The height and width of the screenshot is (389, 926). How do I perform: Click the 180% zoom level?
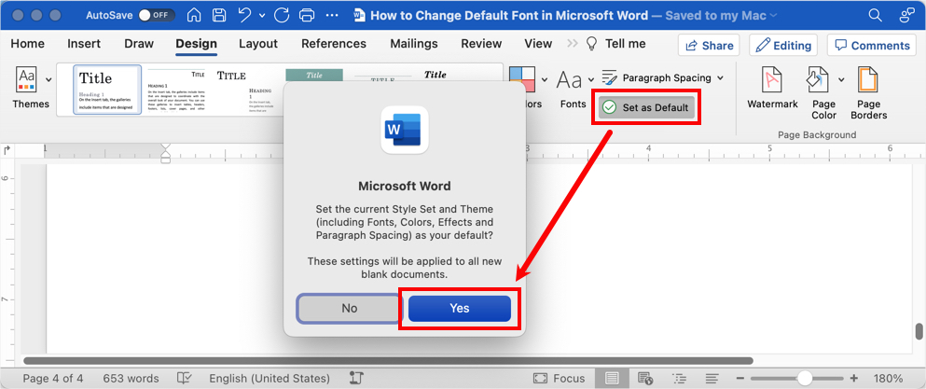pyautogui.click(x=889, y=379)
